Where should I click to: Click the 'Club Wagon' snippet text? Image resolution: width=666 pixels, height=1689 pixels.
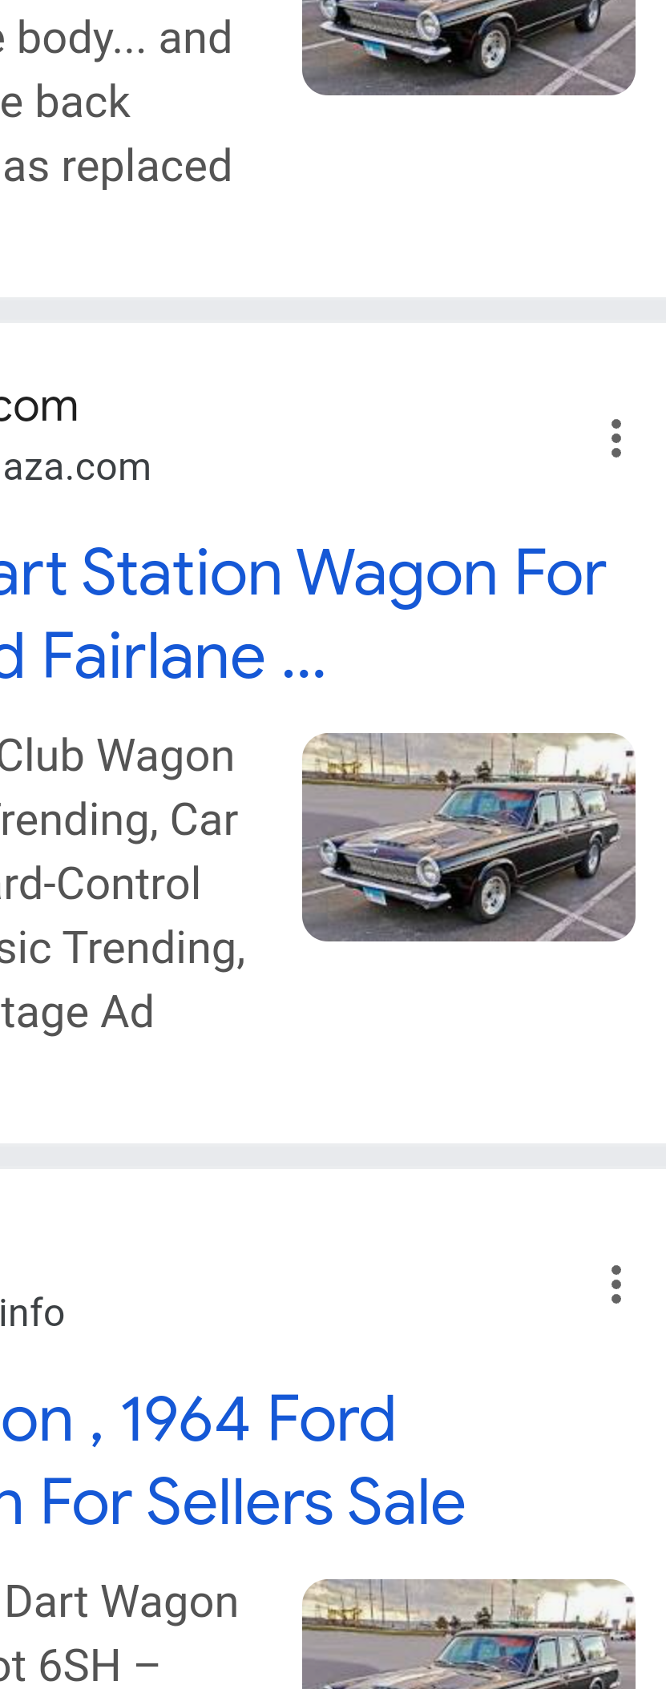(117, 756)
